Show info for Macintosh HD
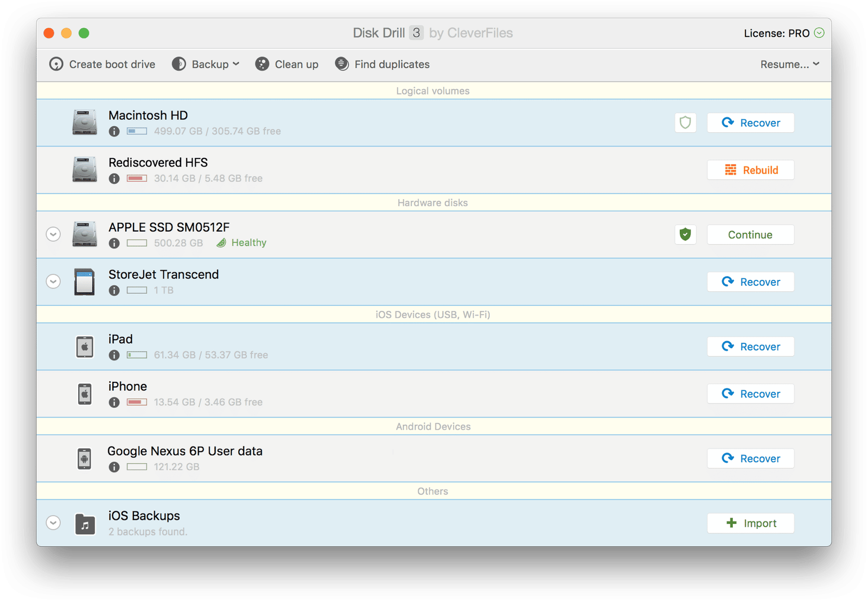The width and height of the screenshot is (868, 601). [x=114, y=131]
